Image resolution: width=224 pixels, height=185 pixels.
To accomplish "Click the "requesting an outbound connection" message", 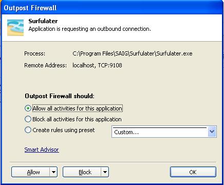I will click(106, 29).
